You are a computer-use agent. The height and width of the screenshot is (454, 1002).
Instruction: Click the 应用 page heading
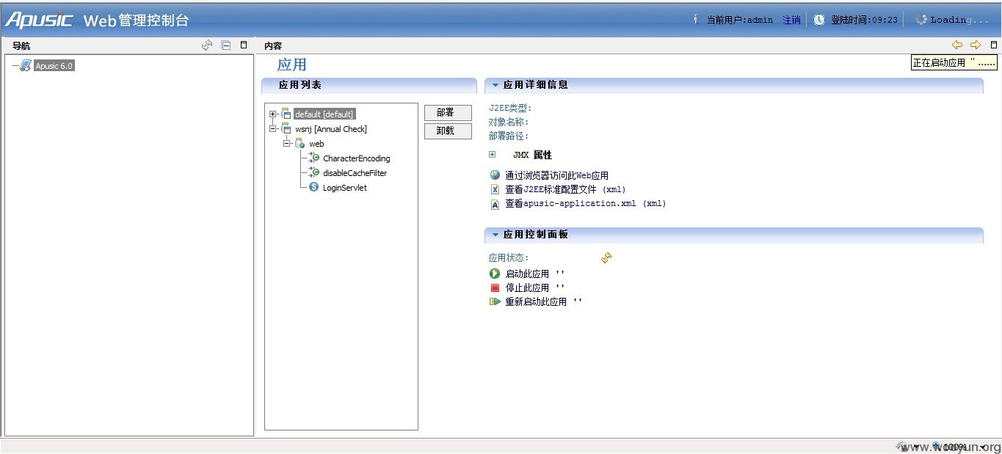(x=291, y=65)
